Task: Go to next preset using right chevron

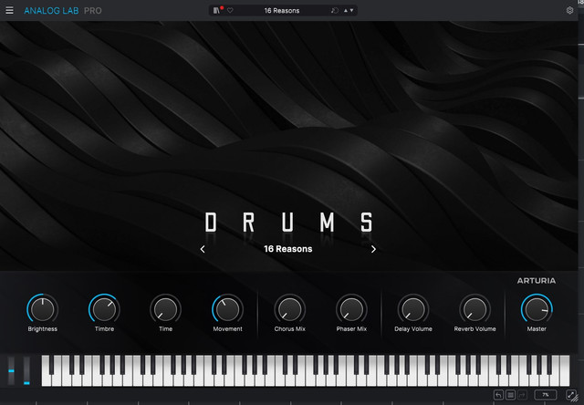Action: click(x=373, y=249)
